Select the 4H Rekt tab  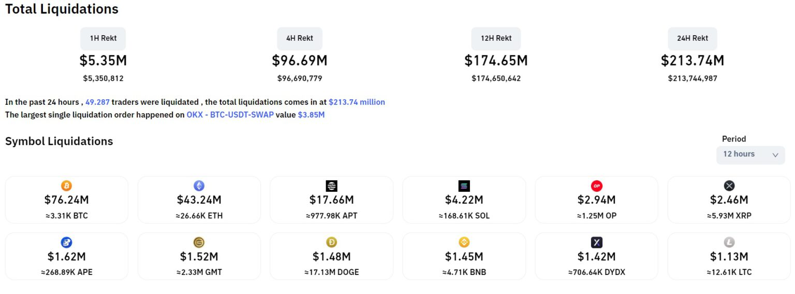pyautogui.click(x=300, y=38)
